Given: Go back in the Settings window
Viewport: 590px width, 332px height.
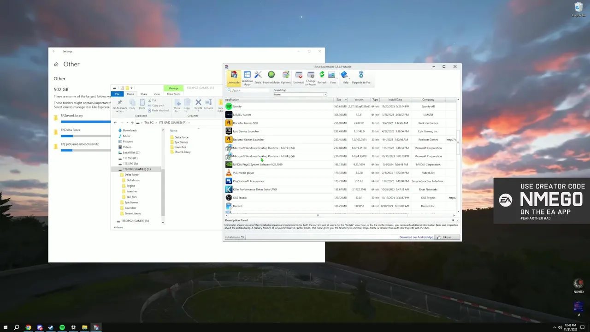Looking at the screenshot, I should pos(54,51).
